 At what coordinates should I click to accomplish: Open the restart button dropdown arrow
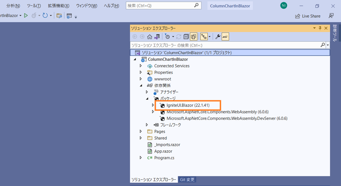[51, 16]
